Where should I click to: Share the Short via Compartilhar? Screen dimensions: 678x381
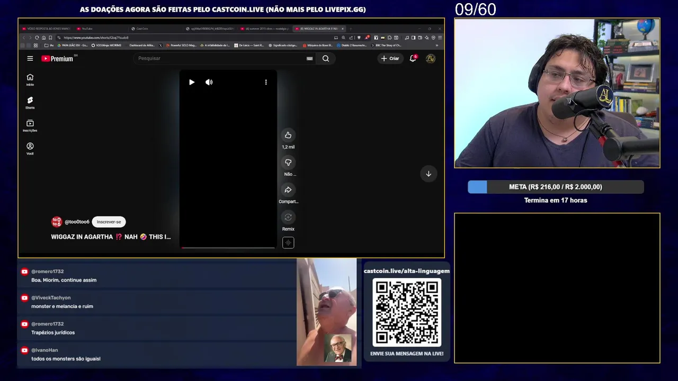[x=288, y=190]
